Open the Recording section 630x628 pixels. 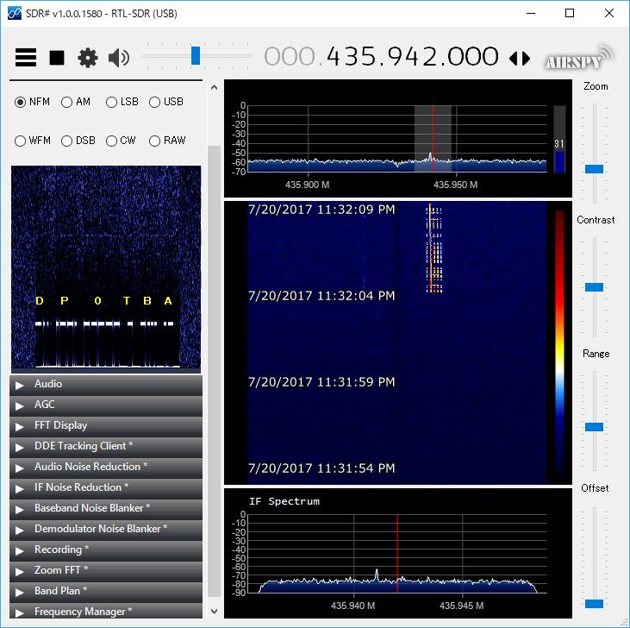pos(61,549)
